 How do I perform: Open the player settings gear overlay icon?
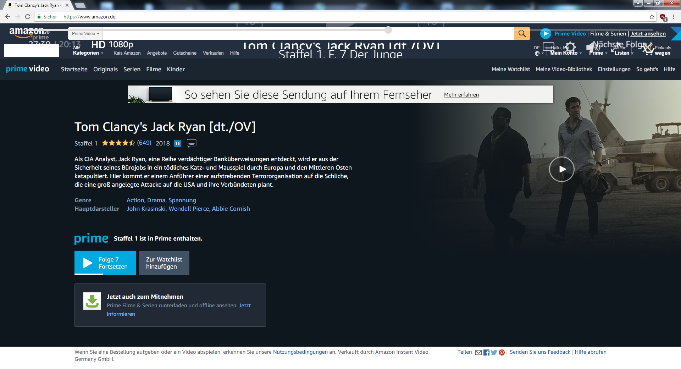pos(570,48)
